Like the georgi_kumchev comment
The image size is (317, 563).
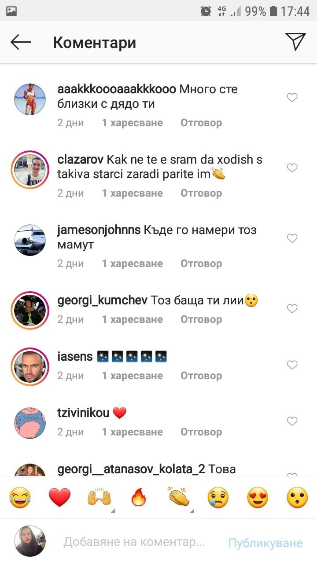(292, 309)
